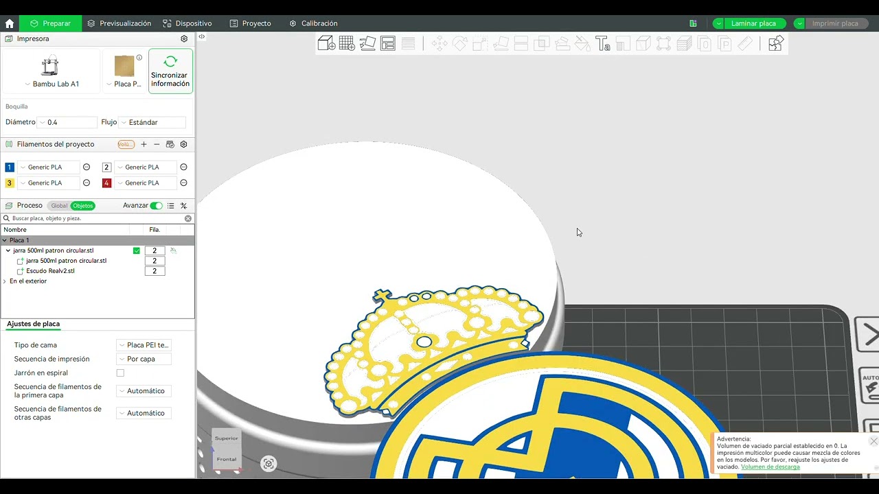The height and width of the screenshot is (494, 879).
Task: Open the Laminar placa dropdown arrow
Action: pos(718,24)
